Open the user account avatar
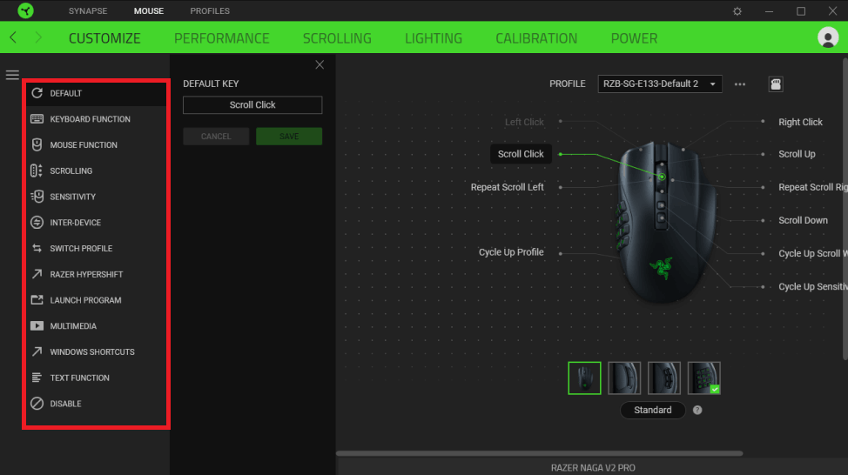 [827, 37]
